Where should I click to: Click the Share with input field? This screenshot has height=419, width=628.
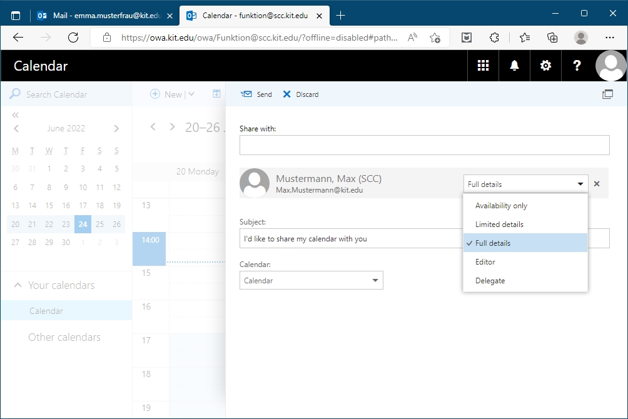424,145
